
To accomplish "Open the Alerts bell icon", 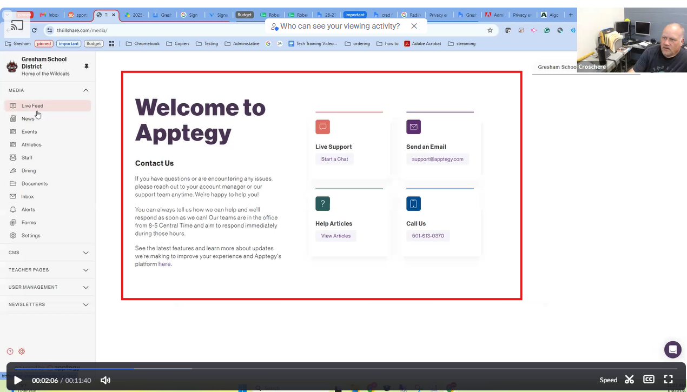I will coord(13,209).
